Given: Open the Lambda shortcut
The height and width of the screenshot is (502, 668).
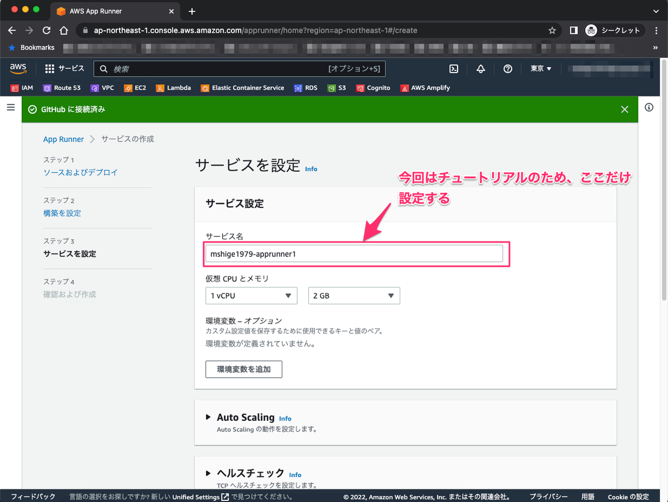Looking at the screenshot, I should pos(173,88).
